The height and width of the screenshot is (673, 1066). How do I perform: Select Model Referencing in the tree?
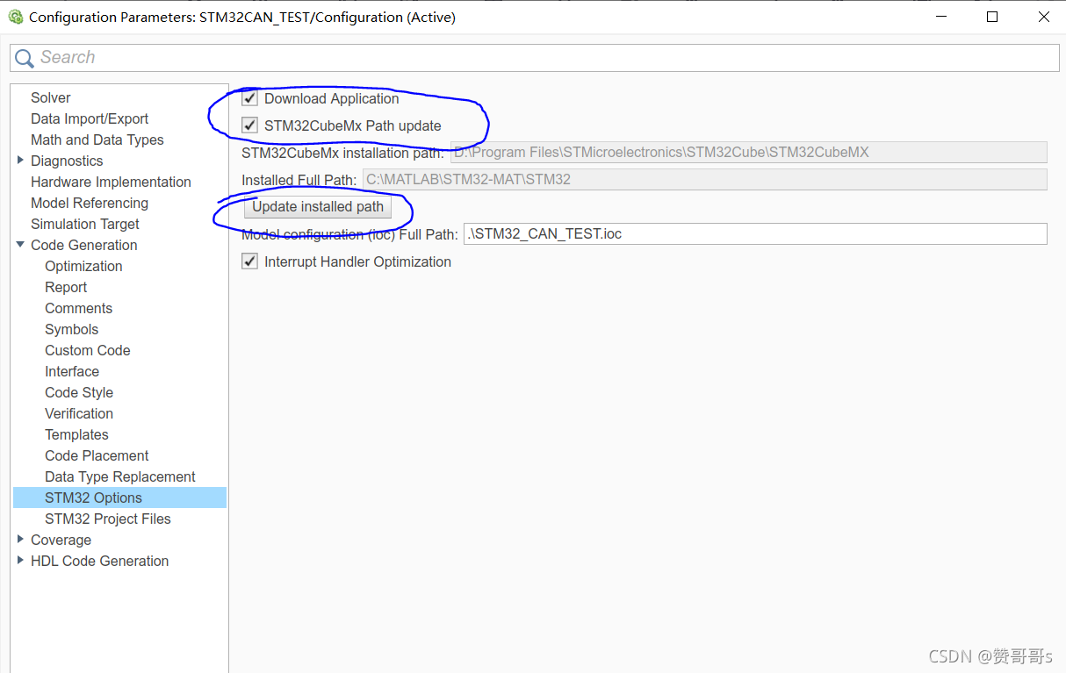90,203
